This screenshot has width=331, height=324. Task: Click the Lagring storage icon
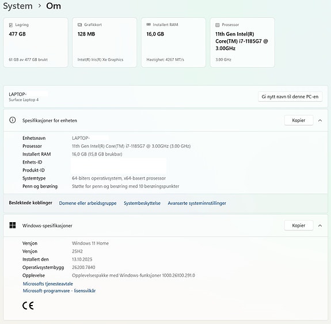(11, 25)
